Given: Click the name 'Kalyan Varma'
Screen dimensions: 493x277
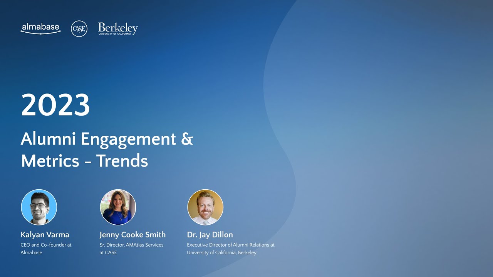Looking at the screenshot, I should click(45, 235).
